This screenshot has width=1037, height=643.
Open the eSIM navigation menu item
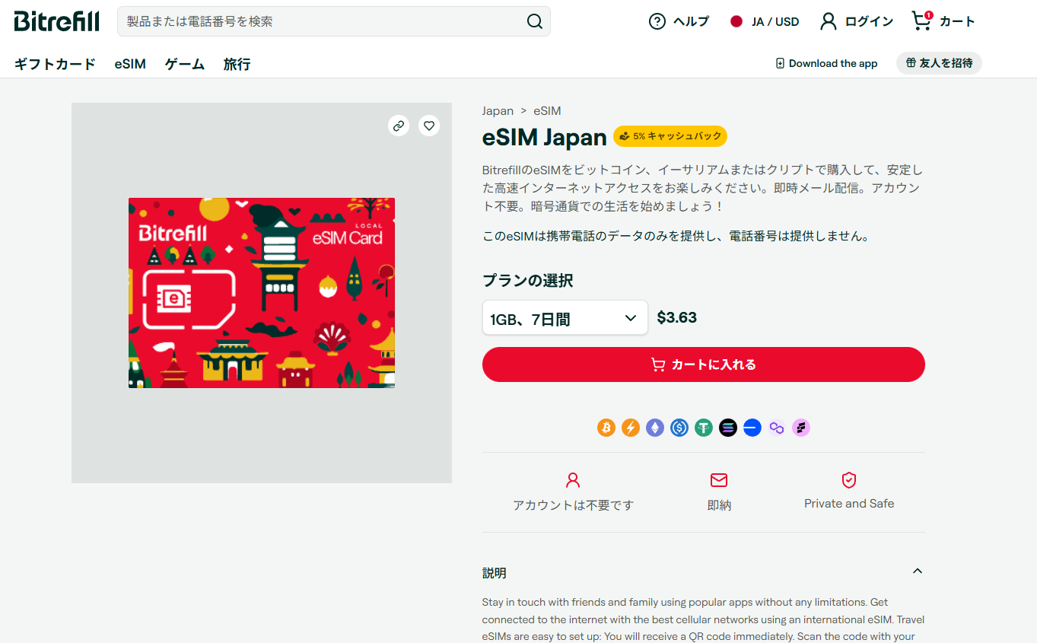click(x=130, y=64)
